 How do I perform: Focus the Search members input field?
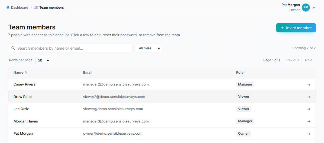[x=70, y=48]
